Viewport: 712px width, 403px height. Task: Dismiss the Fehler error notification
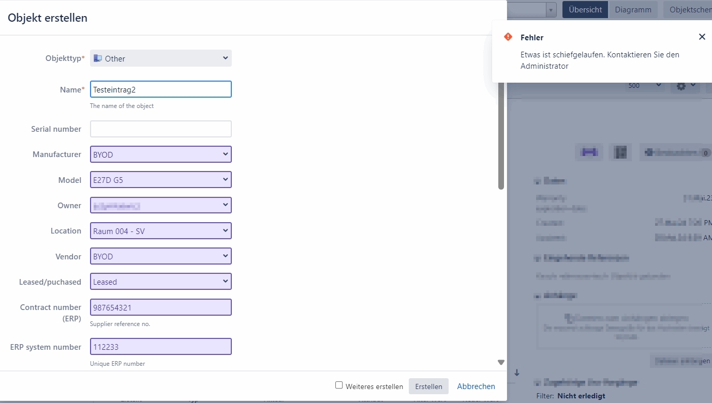click(702, 37)
